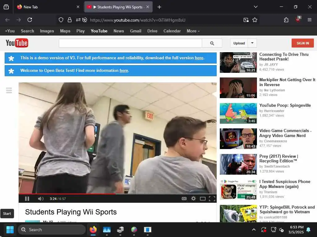Viewport: 317px width, 237px height.
Task: Open the site permissions icon in address bar
Action: (78, 20)
